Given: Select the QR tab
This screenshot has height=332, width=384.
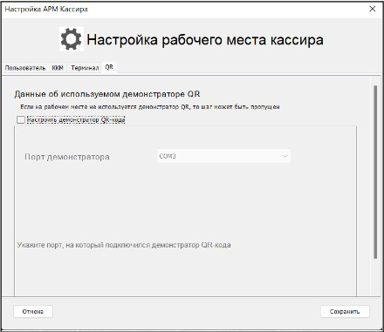Looking at the screenshot, I should (x=109, y=67).
